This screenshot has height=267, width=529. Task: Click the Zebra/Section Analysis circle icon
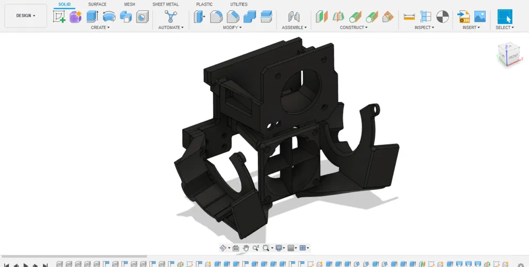coord(443,17)
